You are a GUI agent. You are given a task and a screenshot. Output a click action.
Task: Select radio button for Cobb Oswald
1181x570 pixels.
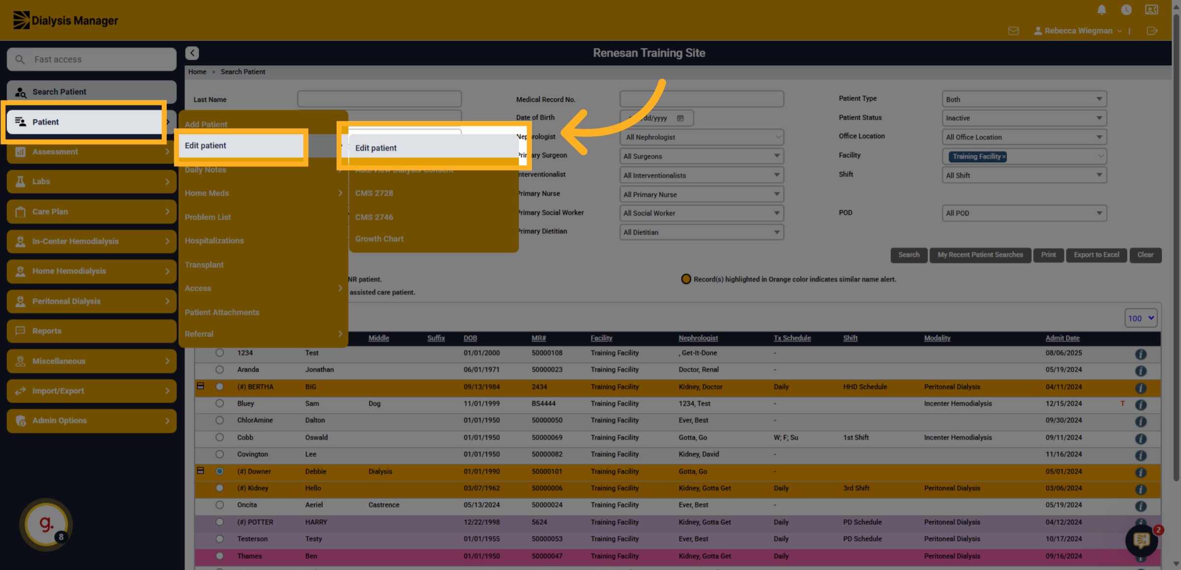219,437
